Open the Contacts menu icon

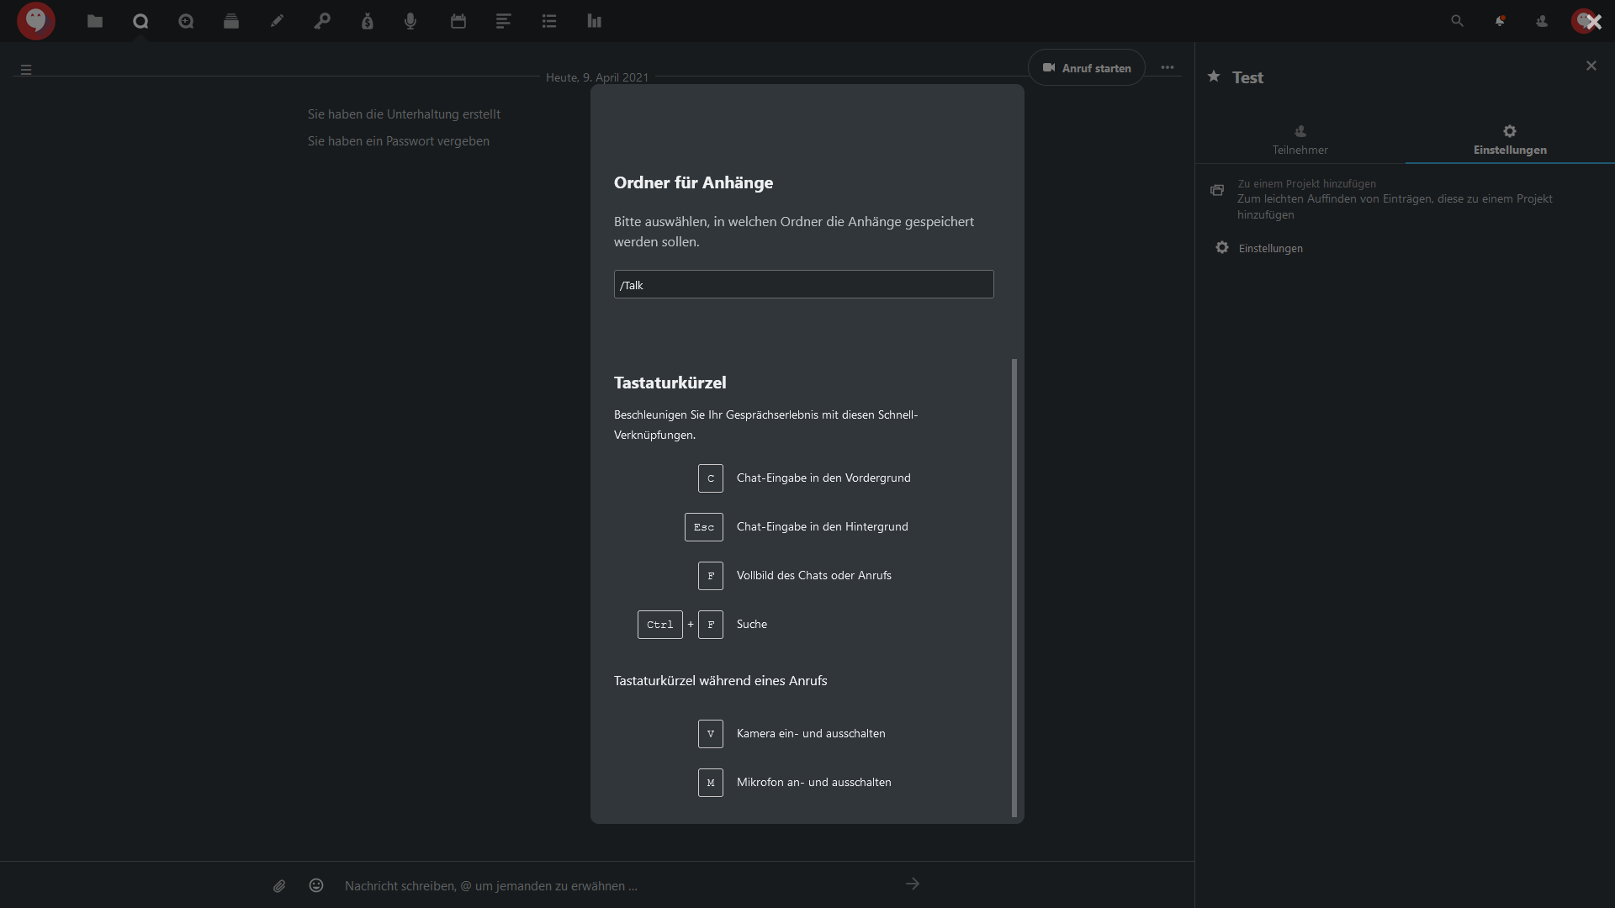pos(1542,21)
